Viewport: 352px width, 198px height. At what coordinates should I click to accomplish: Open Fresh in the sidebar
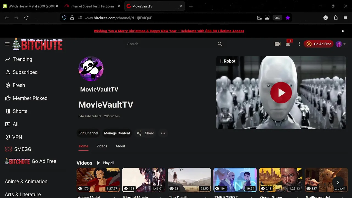(15, 85)
